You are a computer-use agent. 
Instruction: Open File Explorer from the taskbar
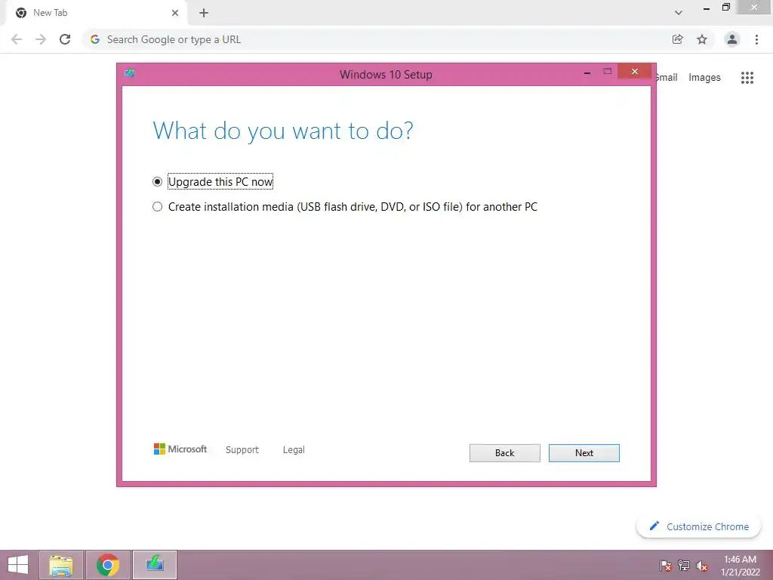pyautogui.click(x=61, y=565)
